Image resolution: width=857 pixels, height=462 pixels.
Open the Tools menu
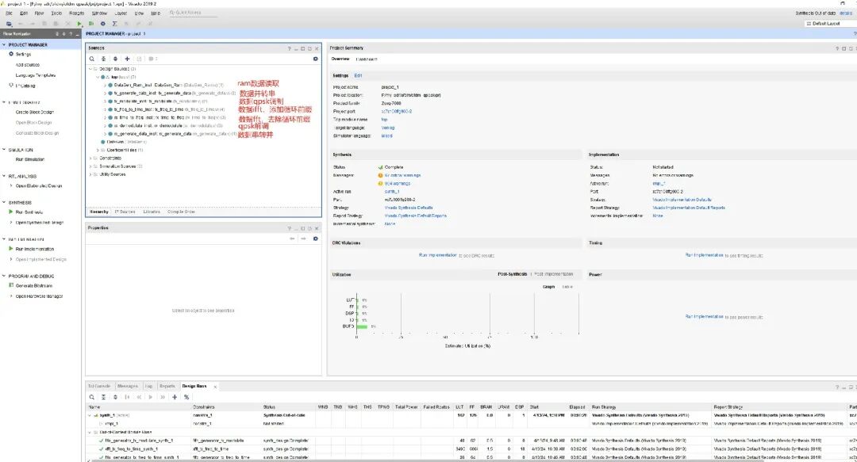tap(56, 13)
